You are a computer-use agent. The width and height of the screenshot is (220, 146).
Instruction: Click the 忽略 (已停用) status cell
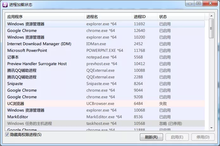point(171,124)
